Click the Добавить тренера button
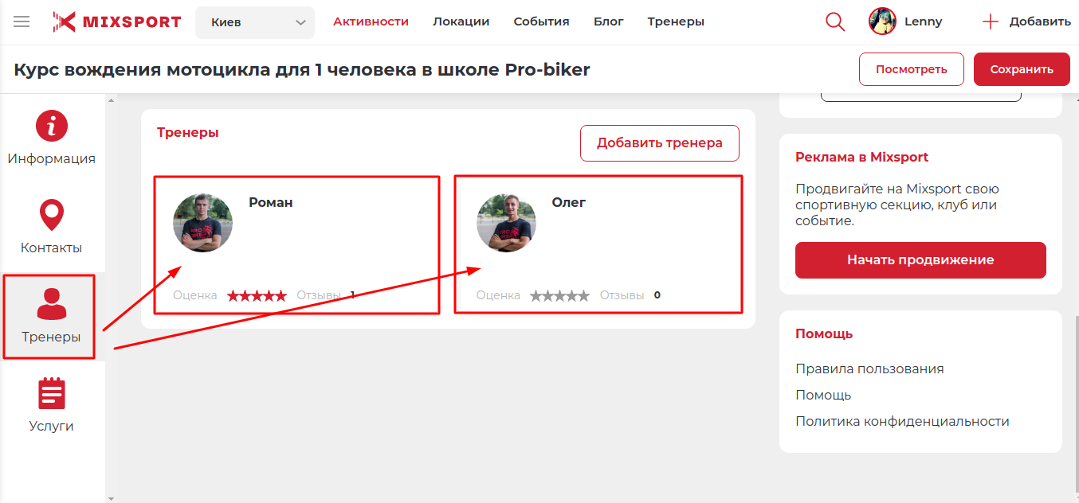The height and width of the screenshot is (503, 1079). pos(660,143)
